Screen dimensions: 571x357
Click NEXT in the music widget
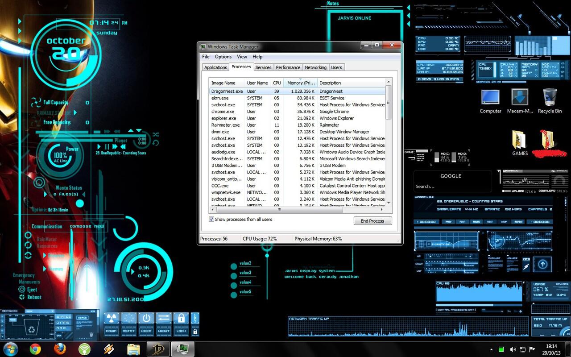(490, 221)
